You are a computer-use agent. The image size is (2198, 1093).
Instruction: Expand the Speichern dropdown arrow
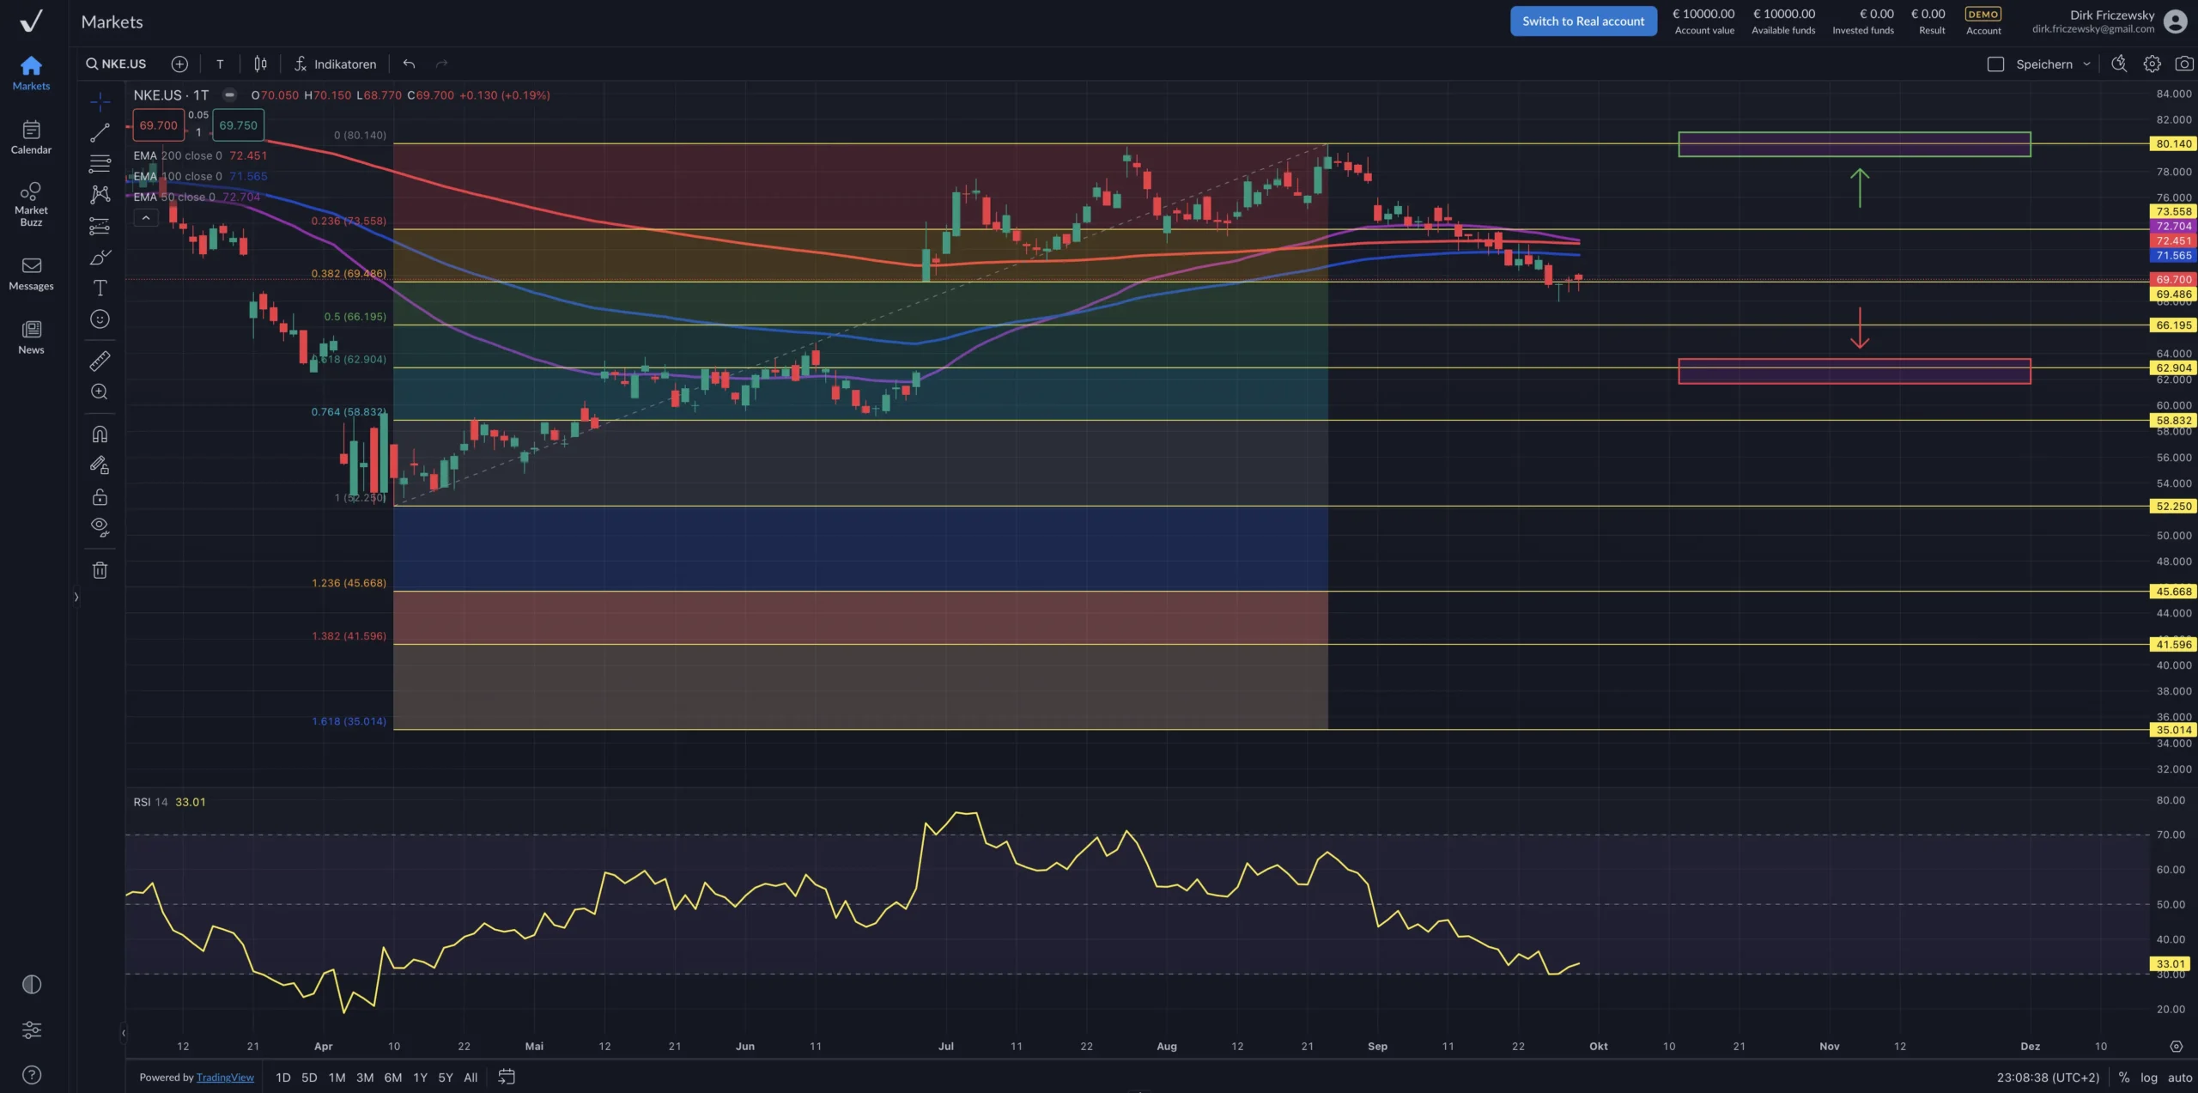(2086, 64)
